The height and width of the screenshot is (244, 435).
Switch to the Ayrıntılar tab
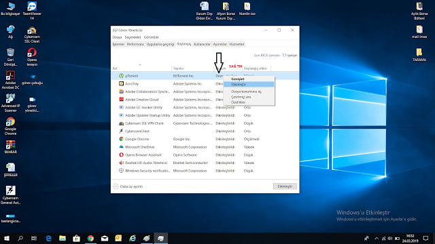click(x=220, y=44)
